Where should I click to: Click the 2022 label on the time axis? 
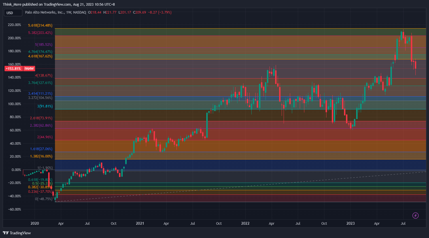[x=245, y=223]
